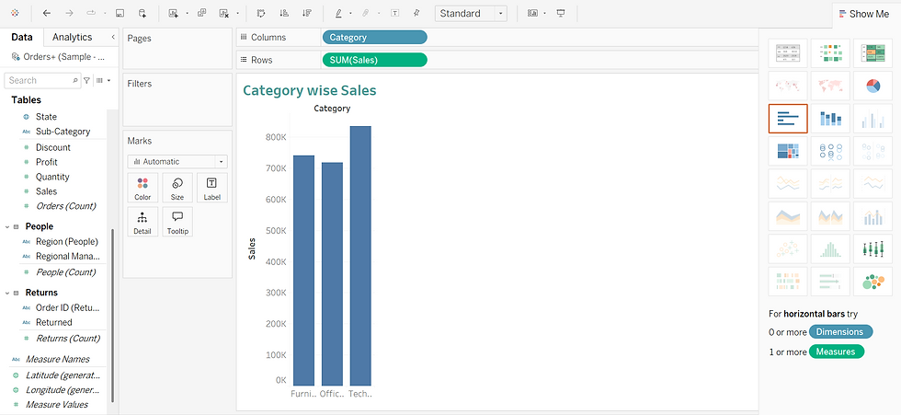Open the new worksheet dropdown arrow

click(x=187, y=13)
